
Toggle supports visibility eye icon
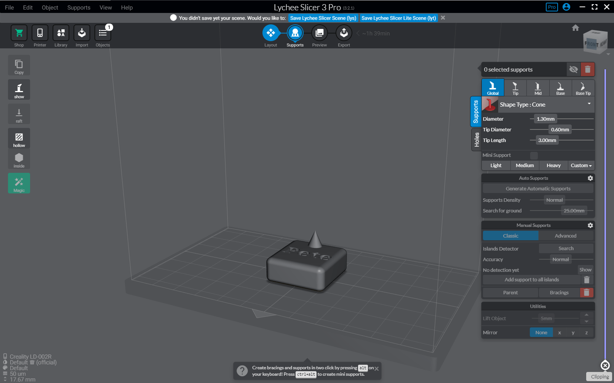pos(573,70)
